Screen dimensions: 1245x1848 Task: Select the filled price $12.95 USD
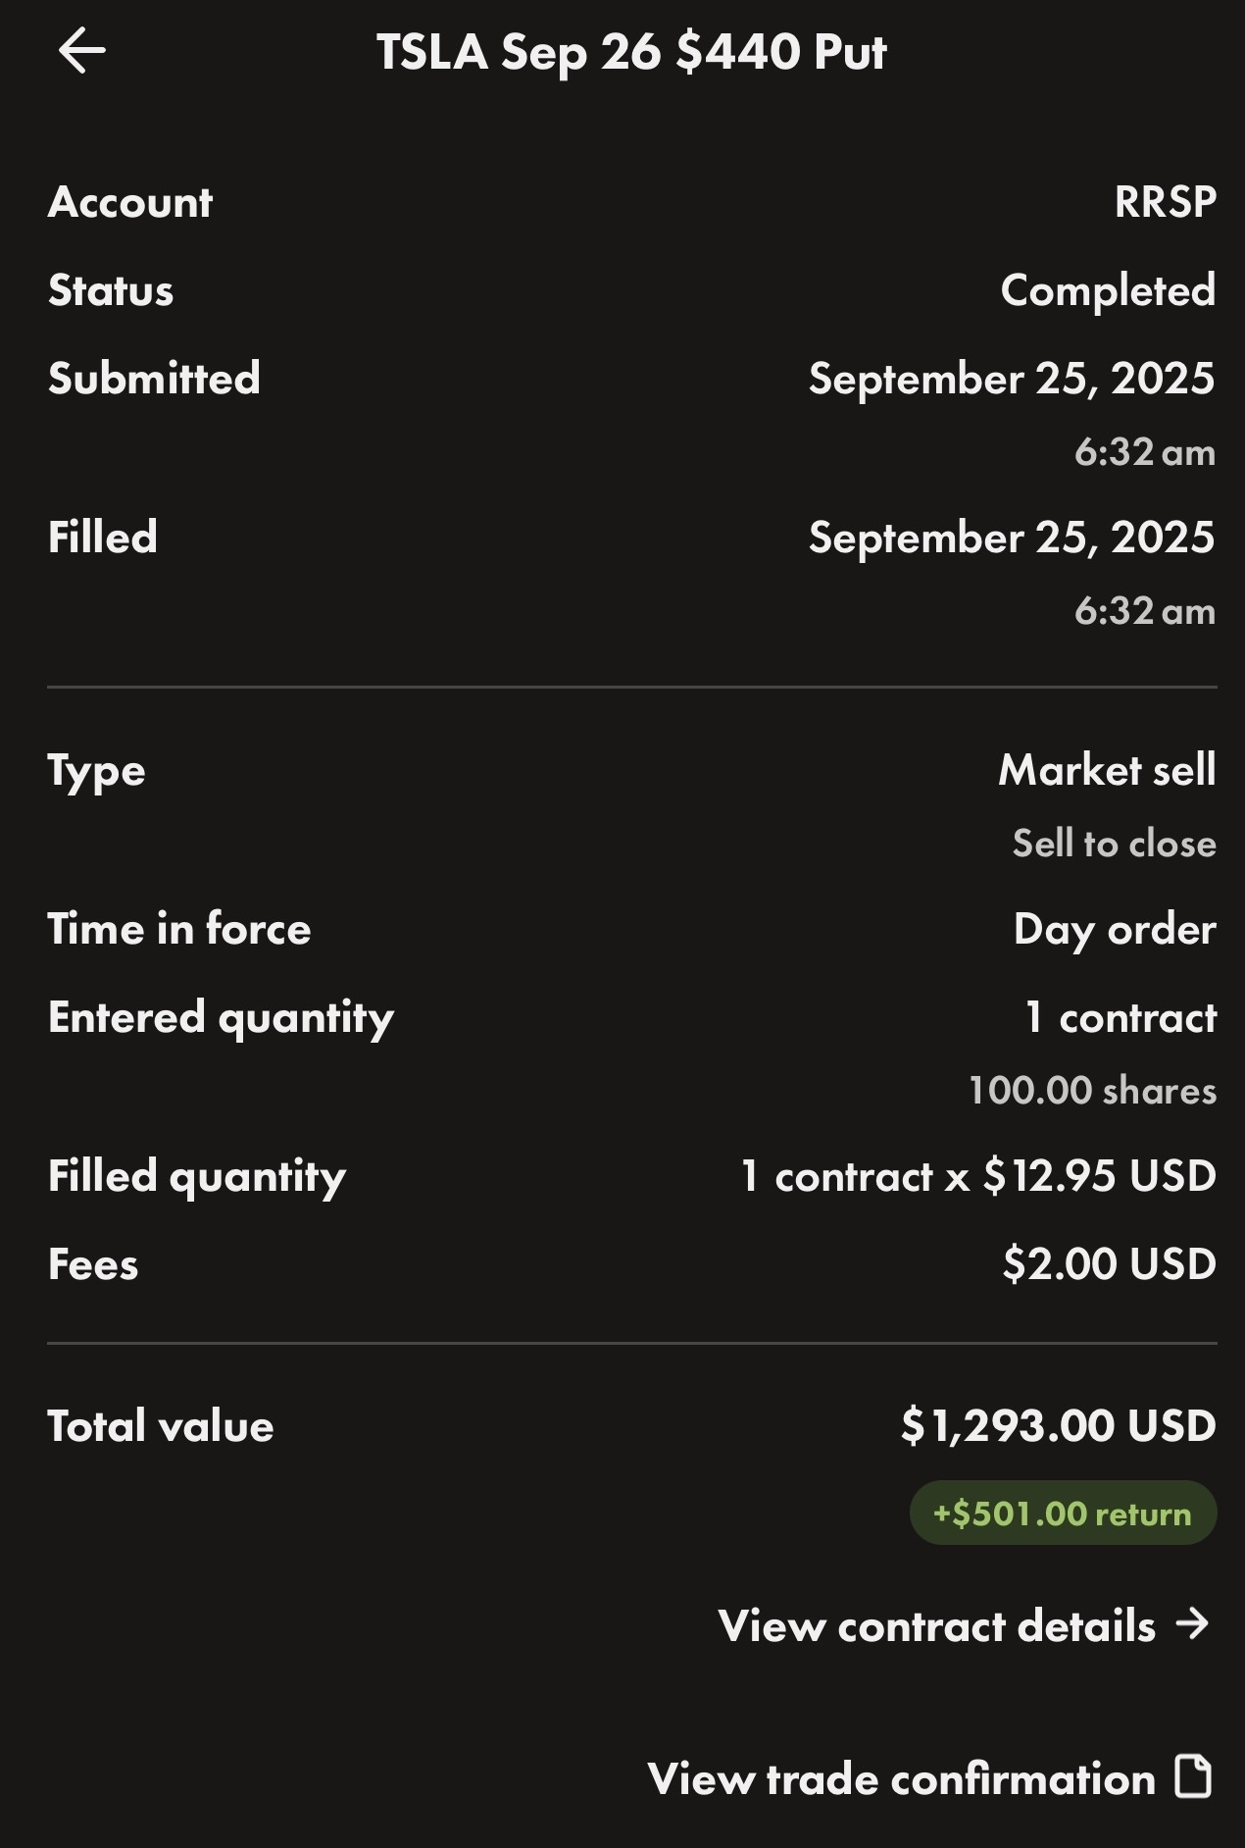click(1099, 1175)
